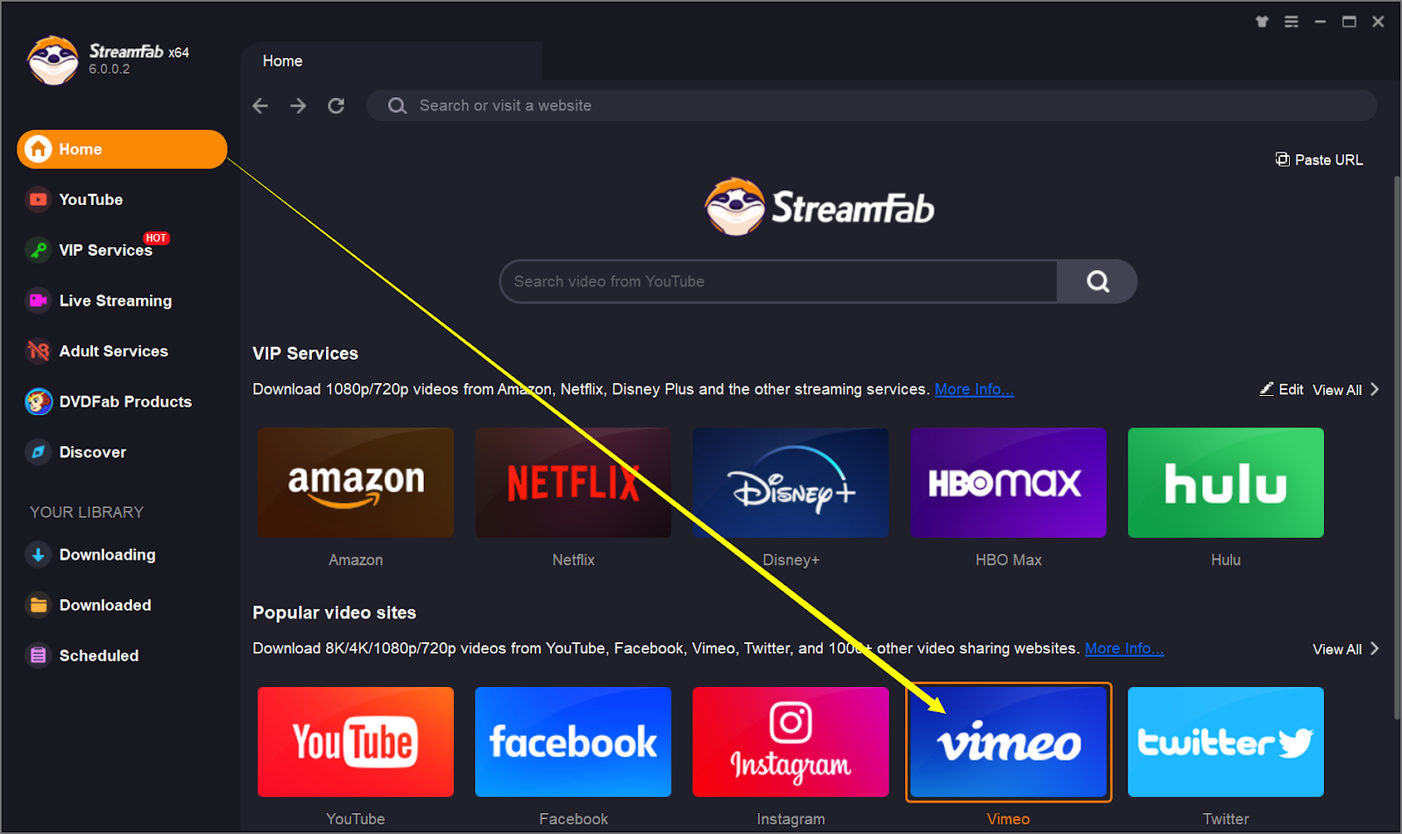
Task: Click the Downloaded library entry text
Action: pyautogui.click(x=105, y=605)
